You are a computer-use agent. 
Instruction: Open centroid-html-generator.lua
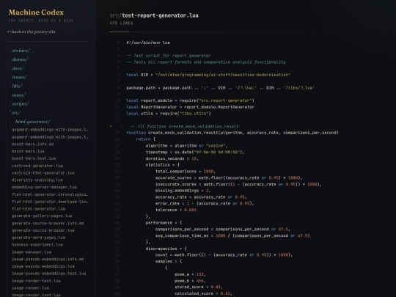tap(43, 173)
